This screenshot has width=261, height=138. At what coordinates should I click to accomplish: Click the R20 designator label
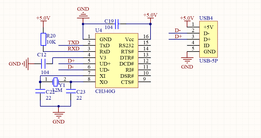51,36
